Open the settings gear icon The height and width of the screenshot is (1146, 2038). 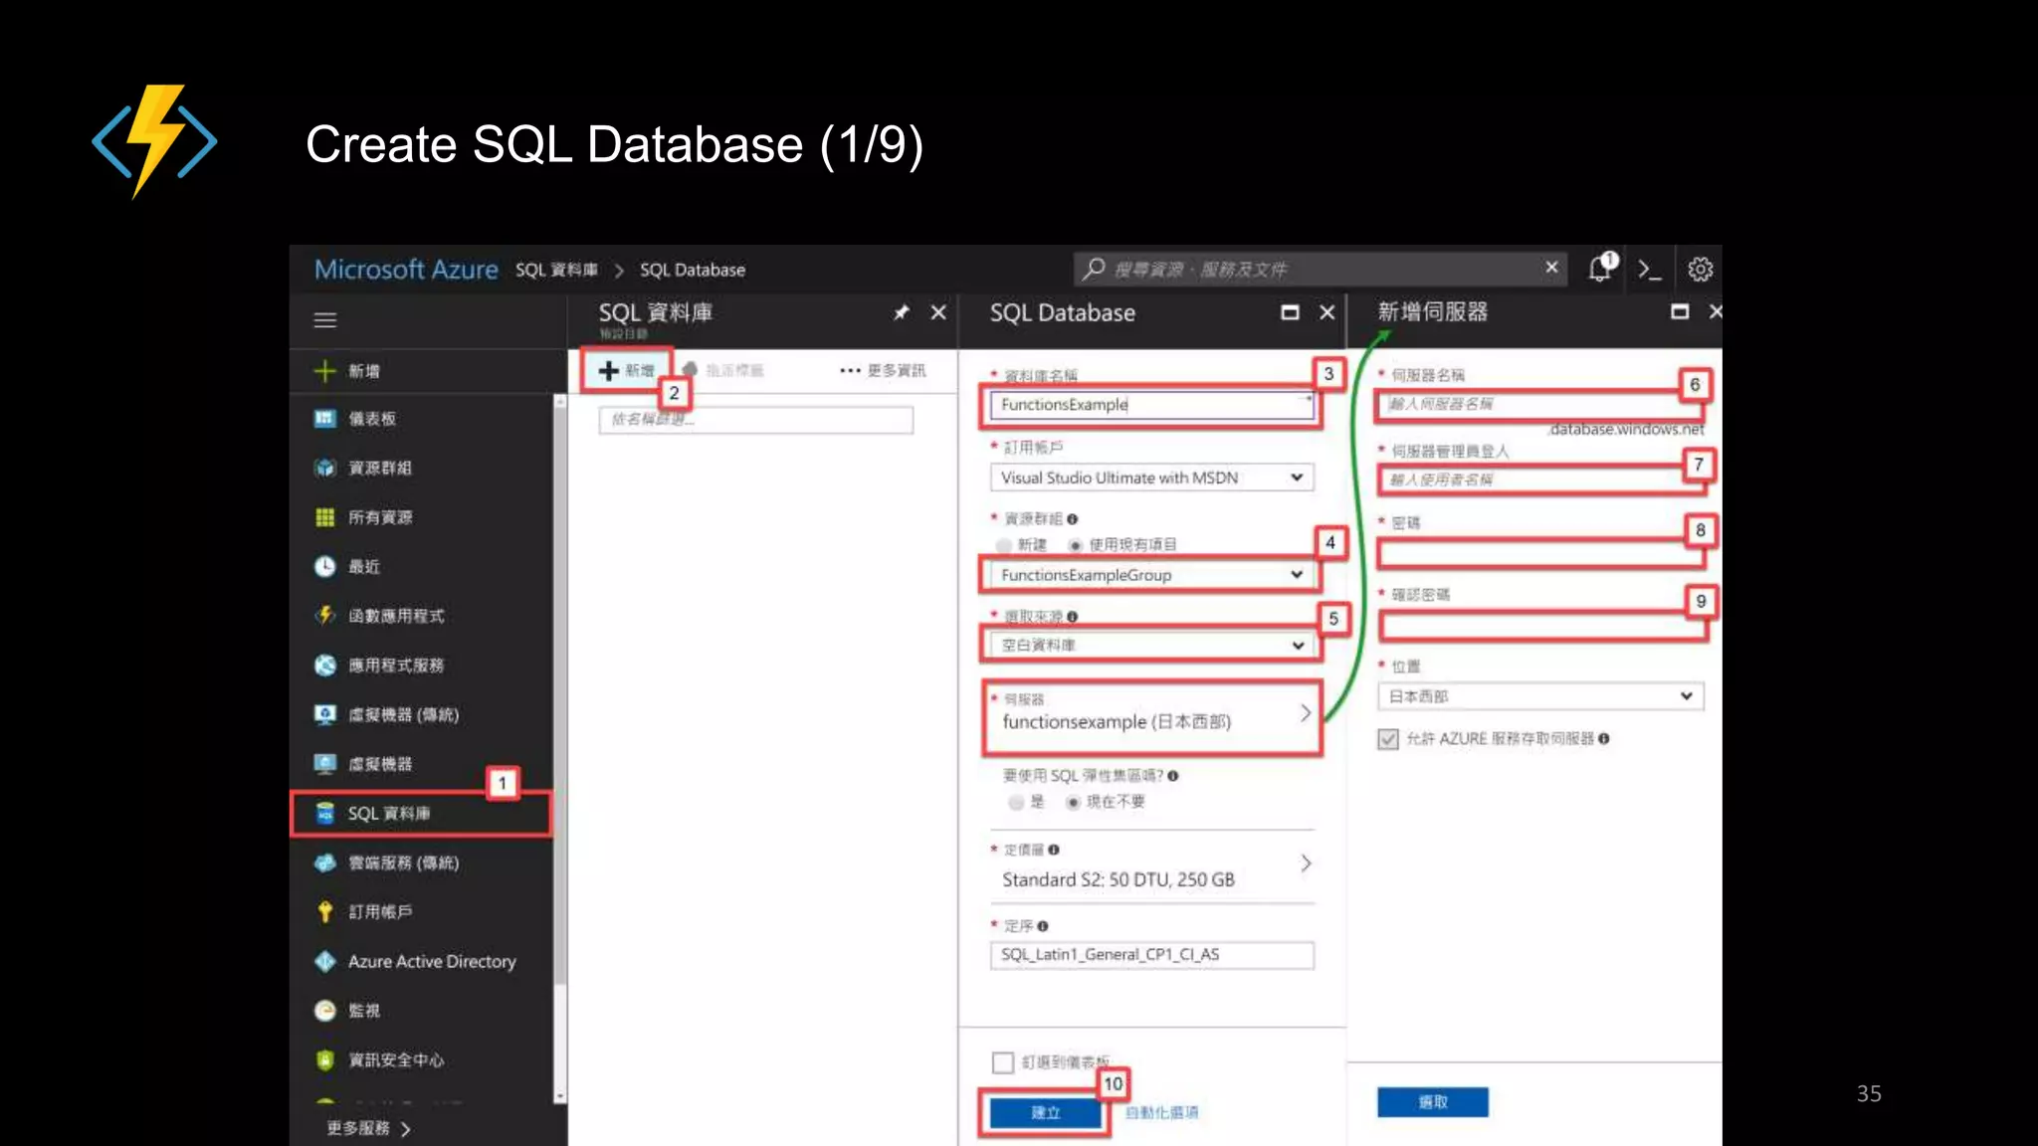click(x=1700, y=270)
